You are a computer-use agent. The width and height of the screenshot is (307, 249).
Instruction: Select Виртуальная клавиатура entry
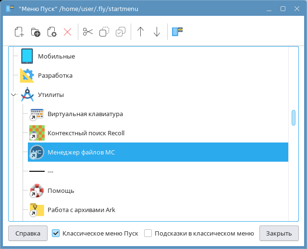point(85,114)
